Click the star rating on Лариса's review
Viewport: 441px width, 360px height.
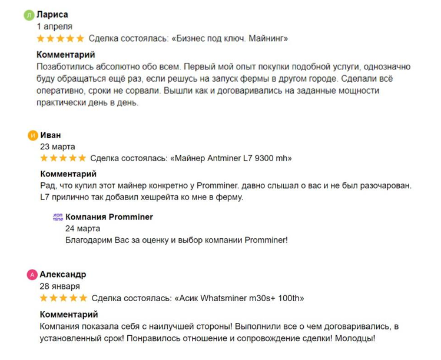(60, 39)
